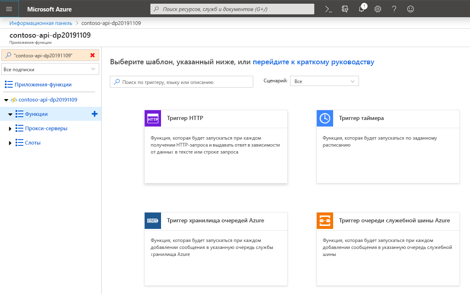The height and width of the screenshot is (294, 470).
Task: Click the HTTP trigger description text
Action: (x=215, y=145)
